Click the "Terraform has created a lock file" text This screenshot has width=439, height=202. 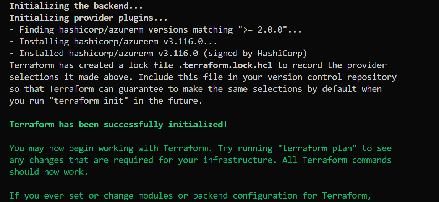[x=91, y=65]
